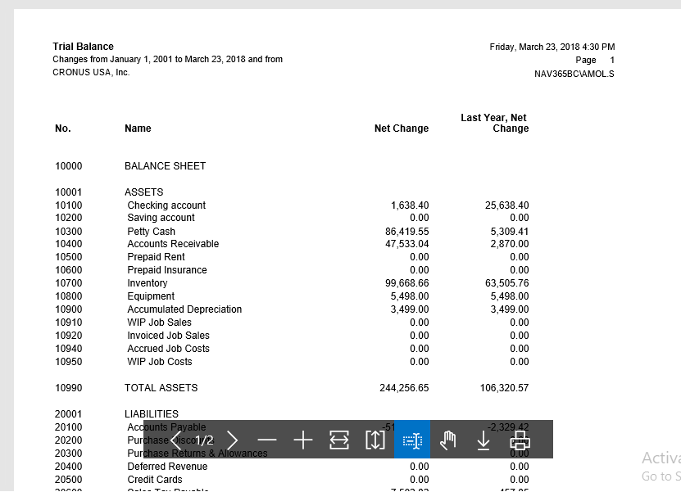Click the Accounts Receivable account name
The width and height of the screenshot is (681, 492).
click(173, 244)
